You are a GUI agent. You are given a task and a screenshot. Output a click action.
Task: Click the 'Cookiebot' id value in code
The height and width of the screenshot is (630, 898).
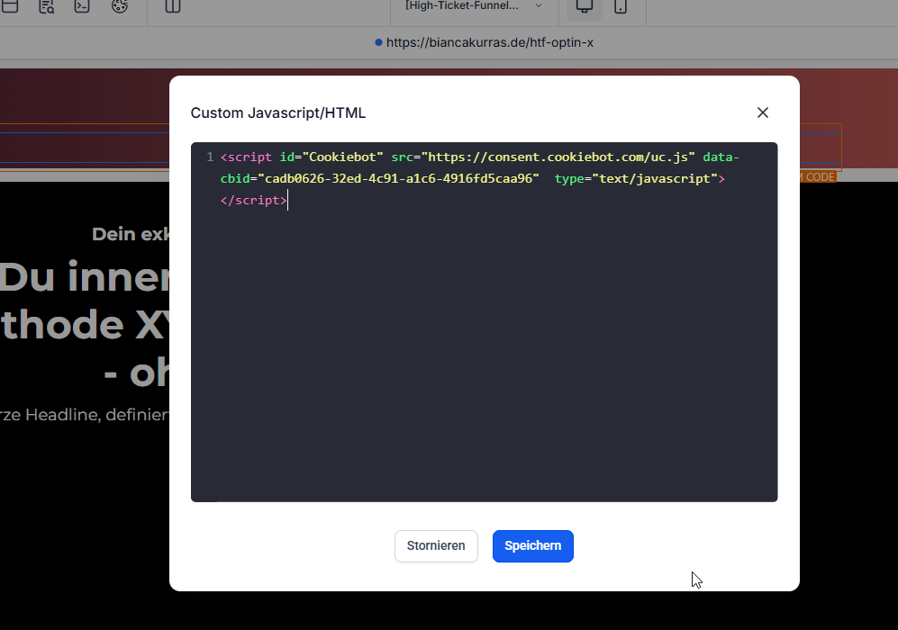342,157
